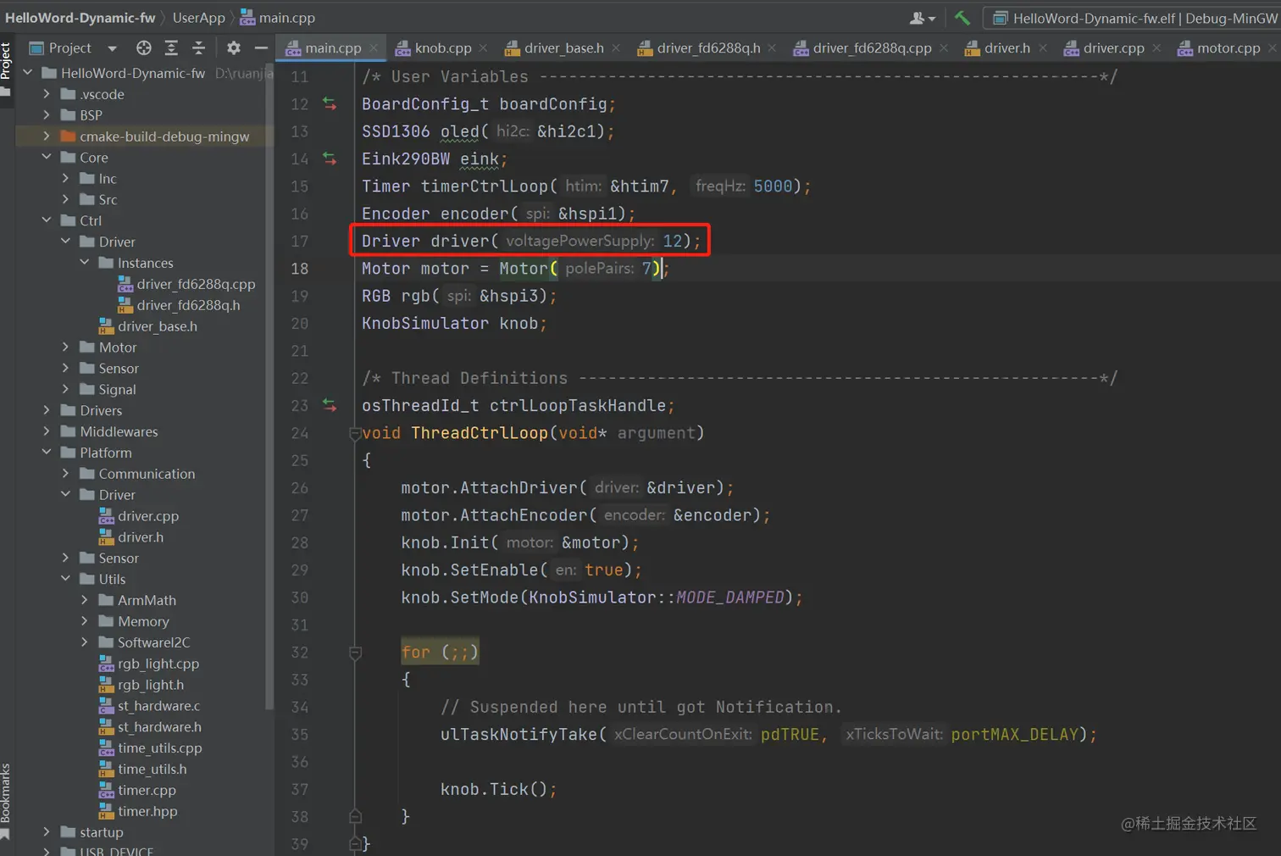The image size is (1281, 856).
Task: Toggle the fold marker at the for loop
Action: (355, 653)
